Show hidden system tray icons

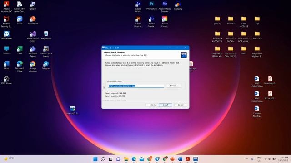(x=247, y=159)
